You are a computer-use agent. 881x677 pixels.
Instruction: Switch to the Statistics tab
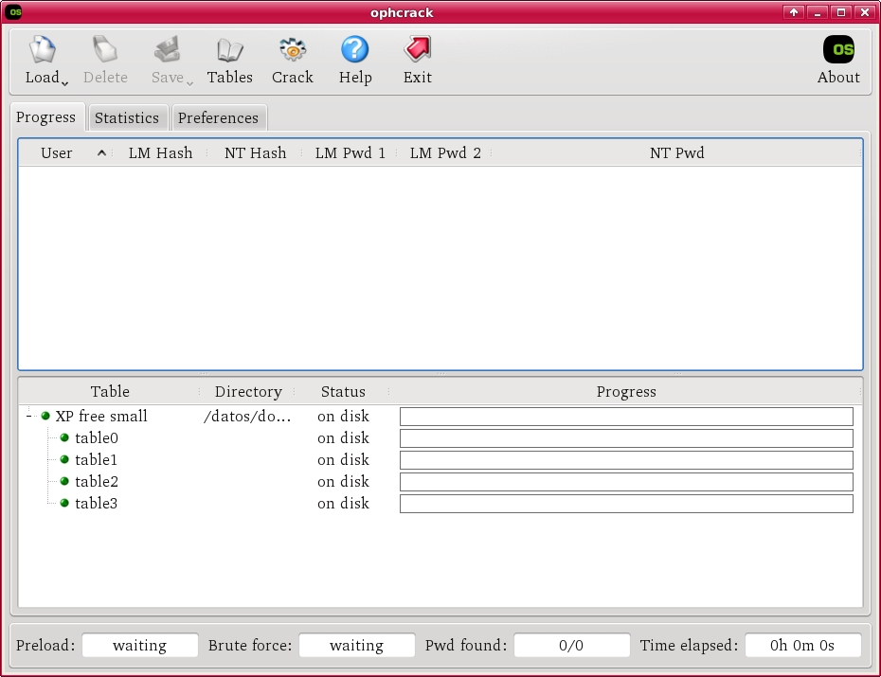click(x=127, y=118)
